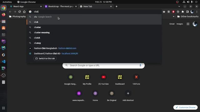Open the www.nayashi shortcut tile
The image size is (200, 112).
pos(79,96)
